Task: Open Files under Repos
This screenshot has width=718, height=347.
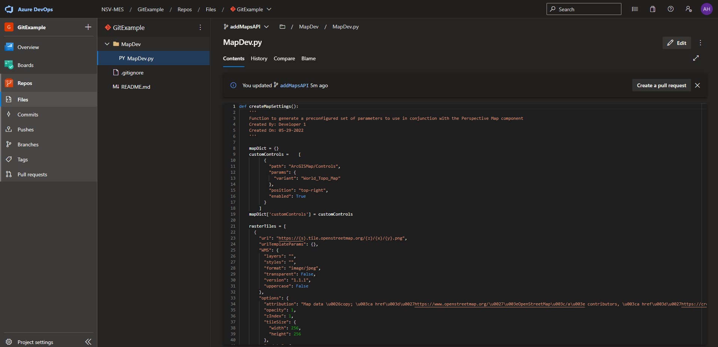Action: point(49,100)
